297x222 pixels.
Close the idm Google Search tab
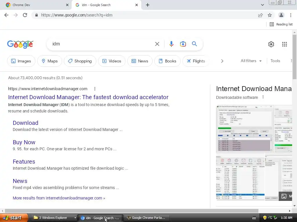click(137, 5)
